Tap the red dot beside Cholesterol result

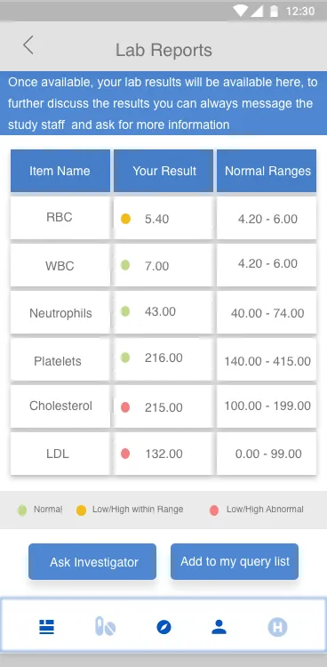[x=125, y=407]
